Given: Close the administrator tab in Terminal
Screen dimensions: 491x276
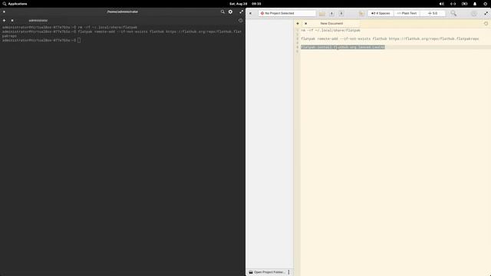Looking at the screenshot, I should coord(12,21).
